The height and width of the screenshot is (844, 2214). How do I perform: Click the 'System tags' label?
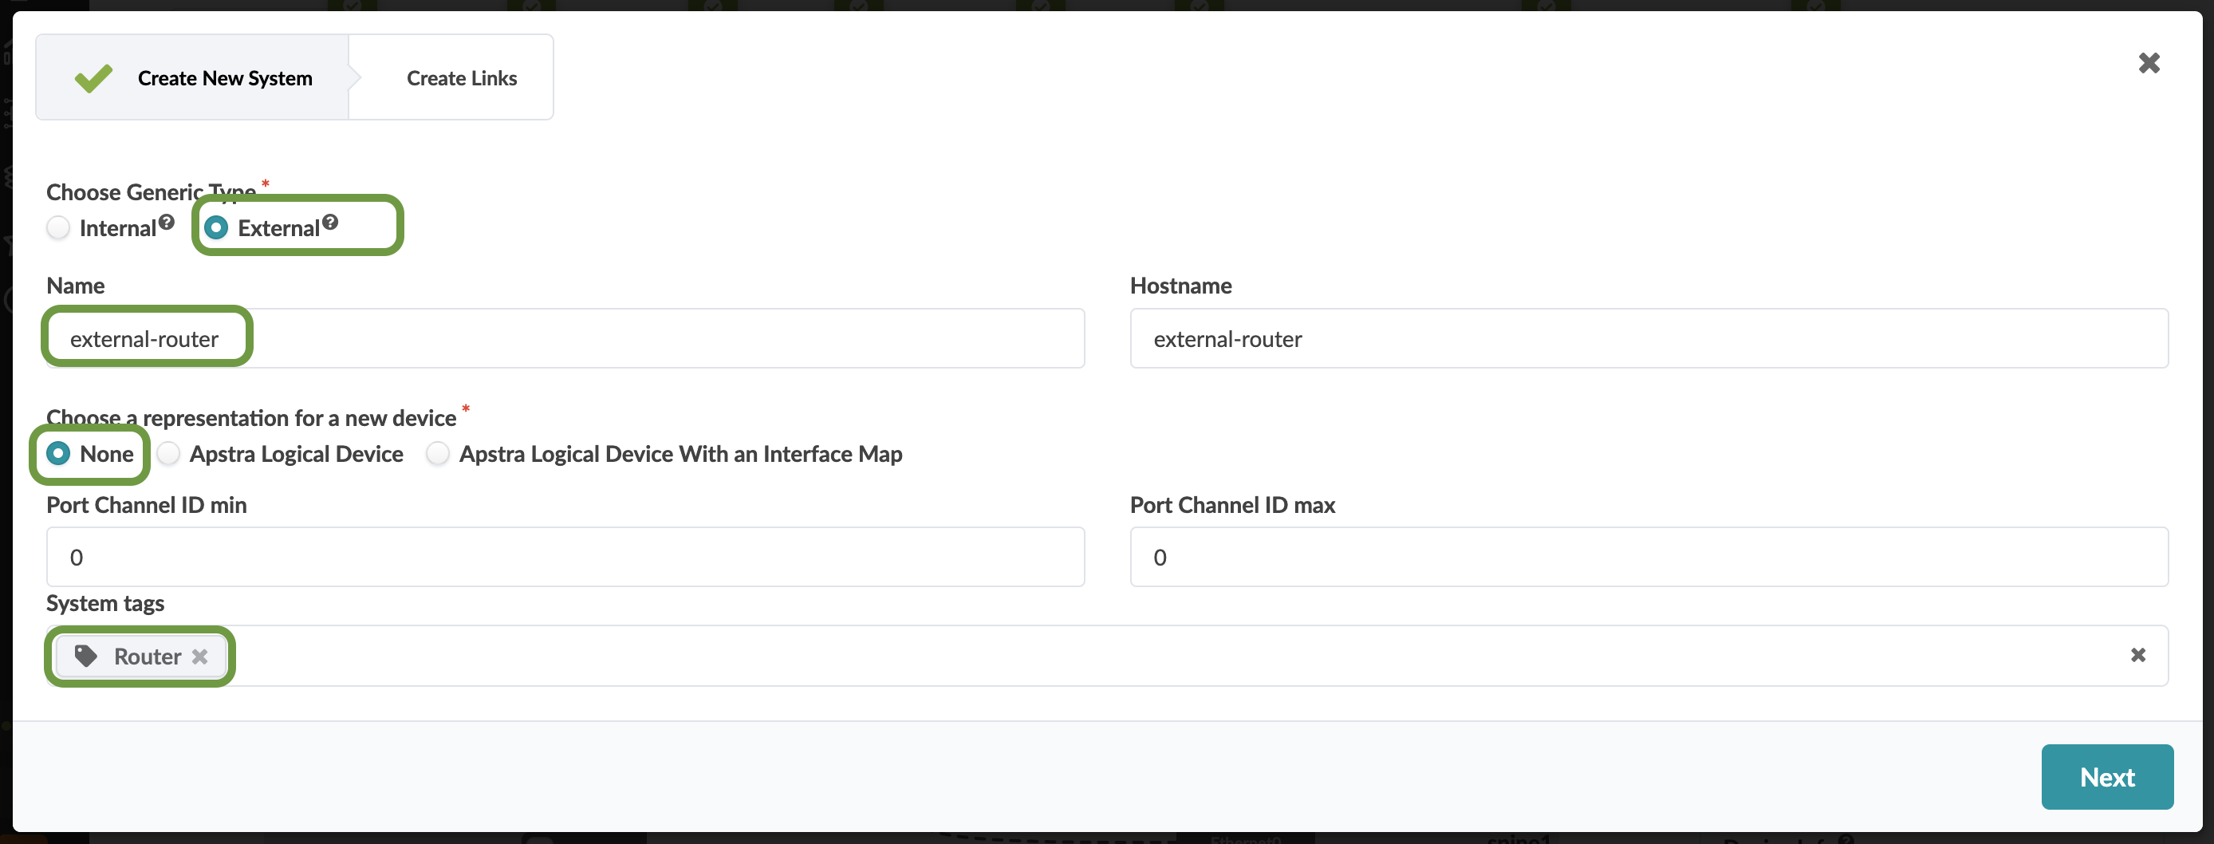[x=104, y=603]
